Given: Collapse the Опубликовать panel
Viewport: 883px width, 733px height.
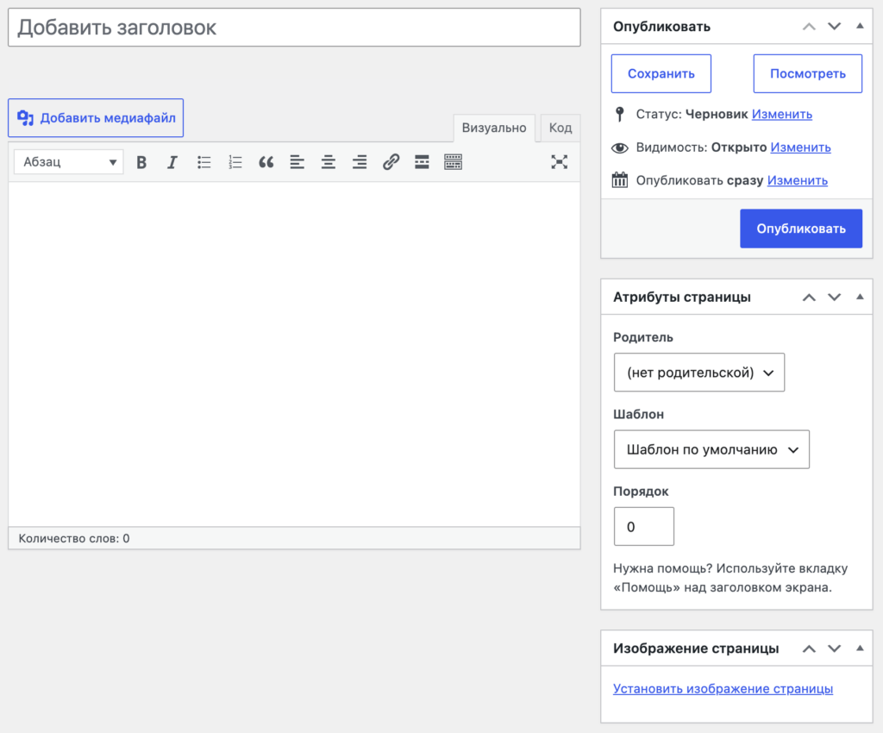Looking at the screenshot, I should click(860, 26).
